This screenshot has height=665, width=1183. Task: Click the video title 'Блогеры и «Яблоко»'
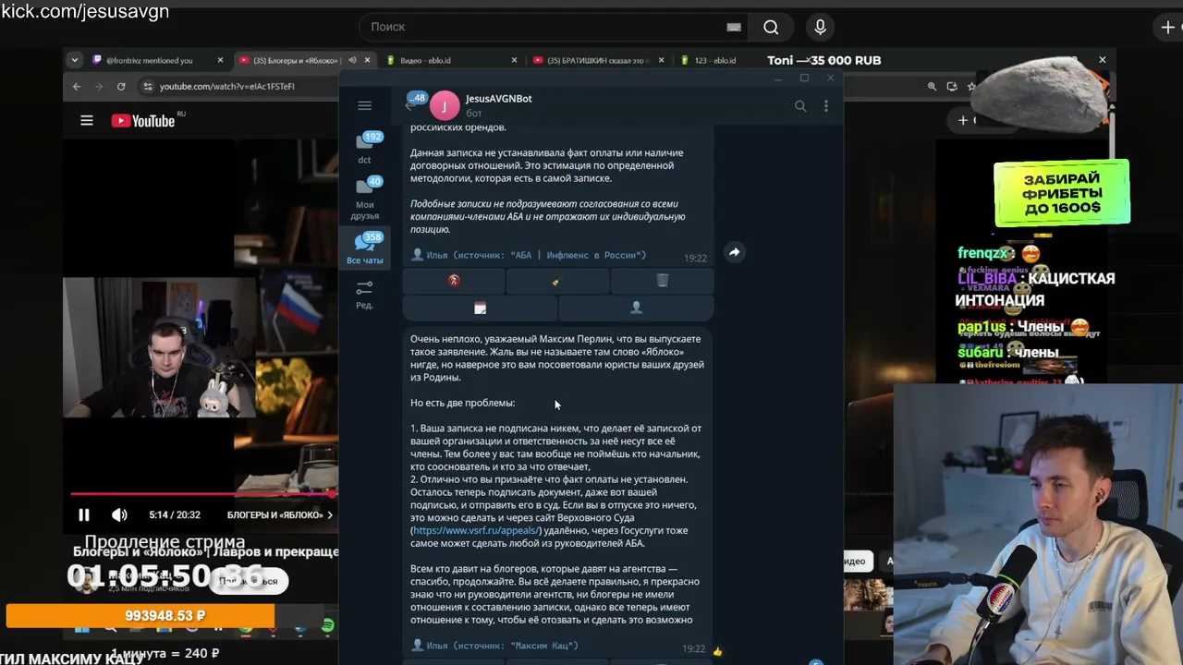click(206, 551)
